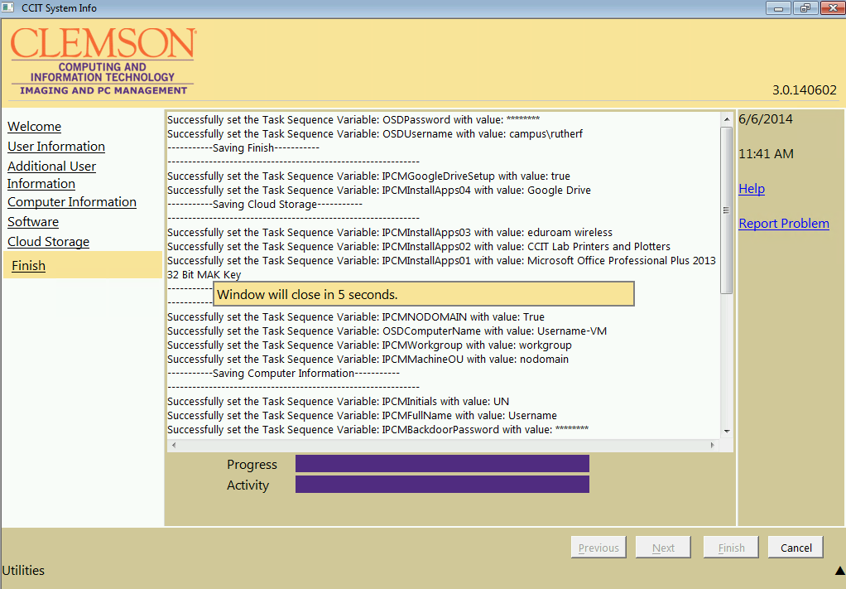Cancel the system info wizard
This screenshot has height=589, width=846.
(x=796, y=548)
